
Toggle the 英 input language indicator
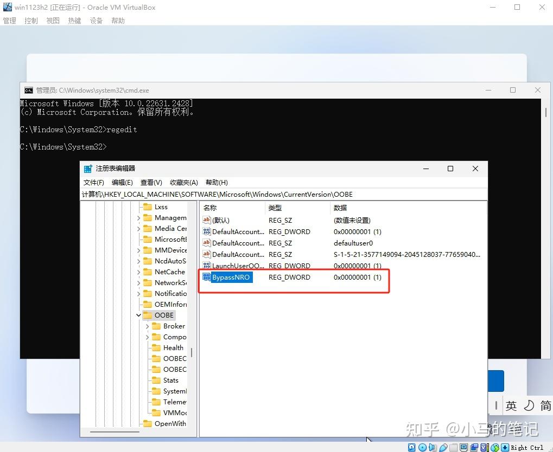tap(511, 405)
